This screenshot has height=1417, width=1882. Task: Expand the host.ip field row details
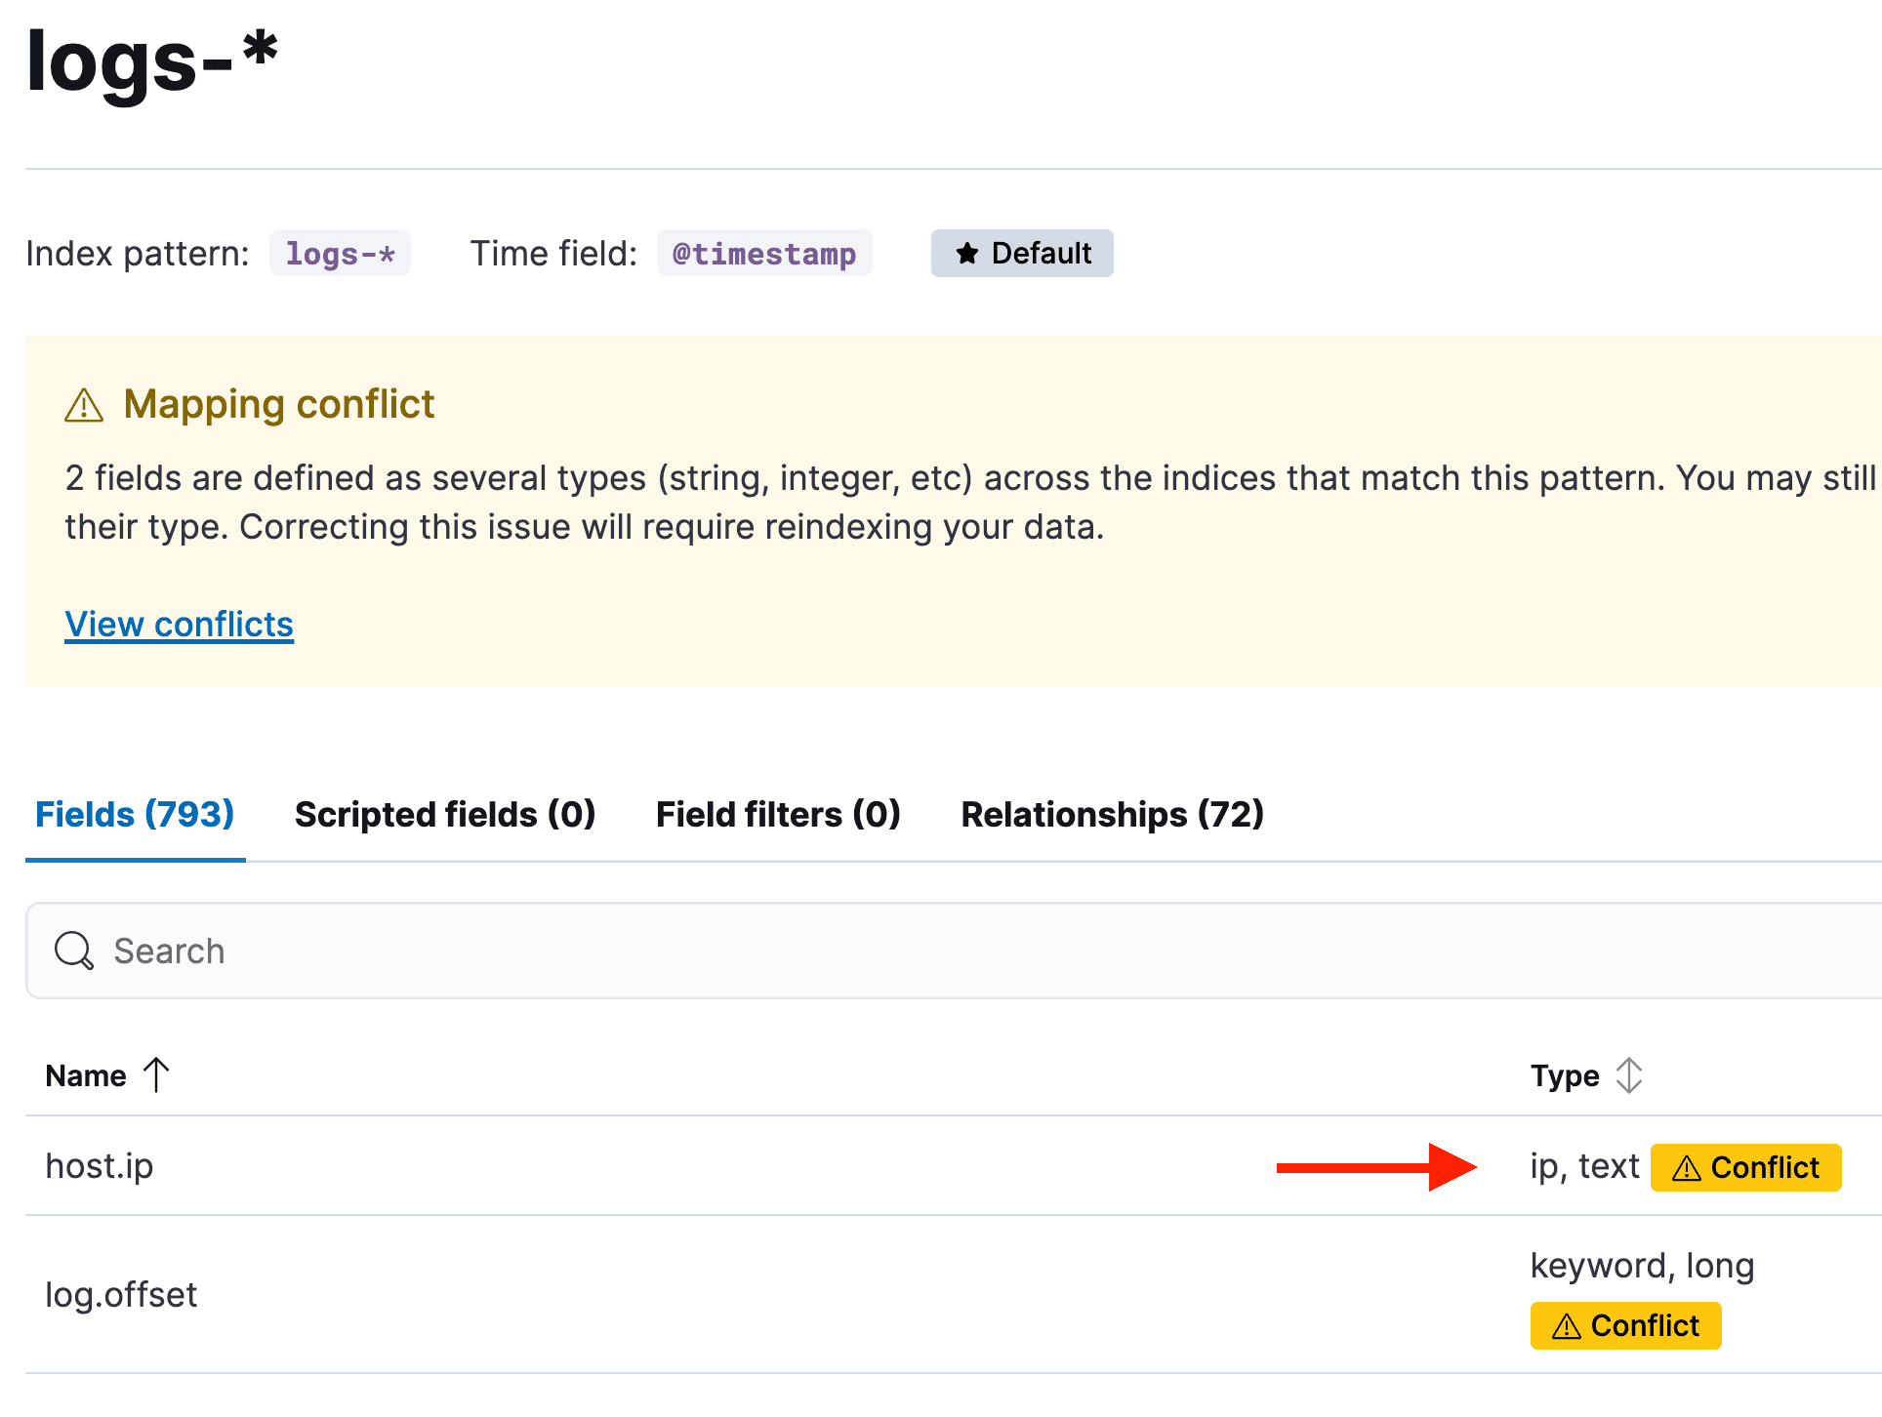tap(100, 1165)
